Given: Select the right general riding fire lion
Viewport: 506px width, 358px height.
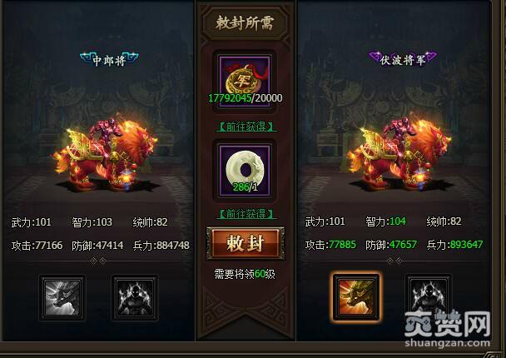Looking at the screenshot, I should (400, 152).
